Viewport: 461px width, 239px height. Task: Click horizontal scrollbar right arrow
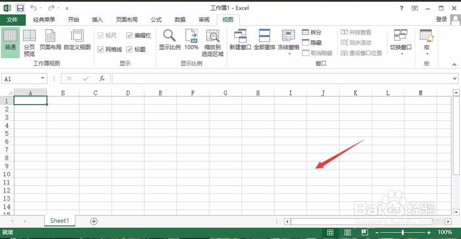(x=448, y=222)
